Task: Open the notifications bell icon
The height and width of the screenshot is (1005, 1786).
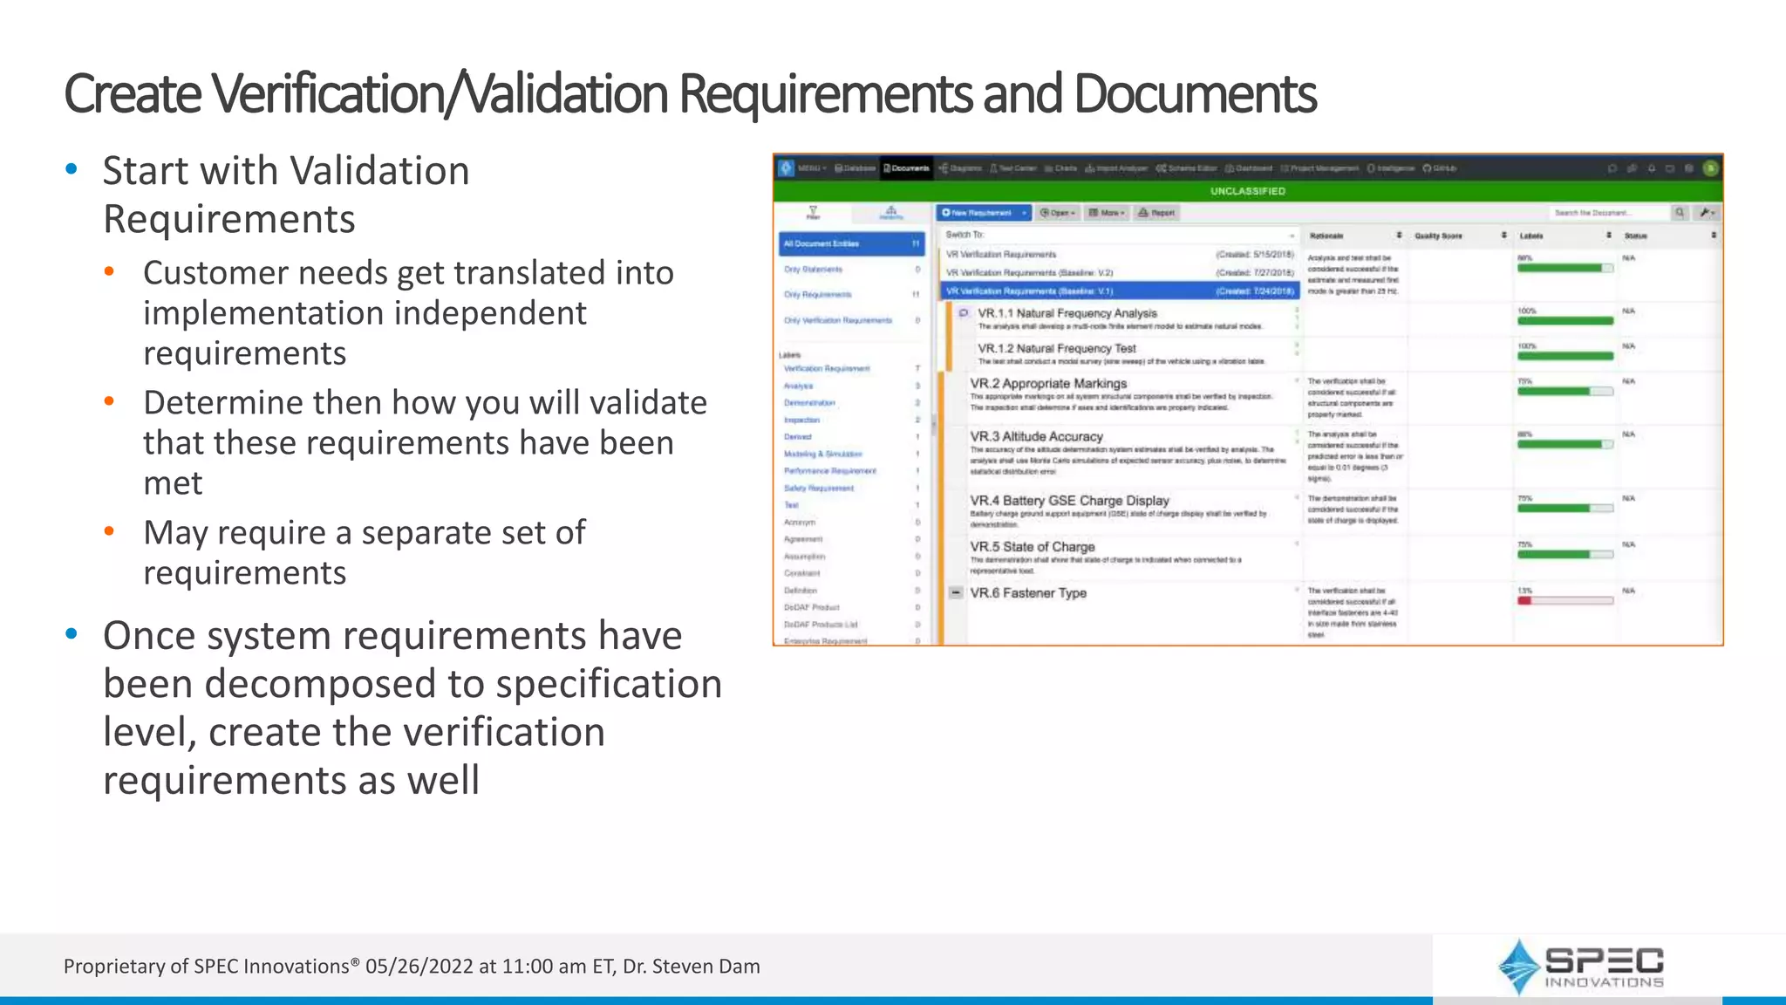Action: pyautogui.click(x=1651, y=168)
